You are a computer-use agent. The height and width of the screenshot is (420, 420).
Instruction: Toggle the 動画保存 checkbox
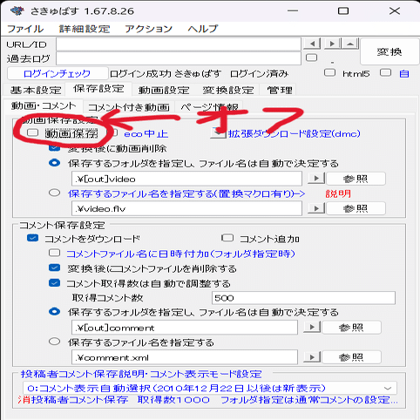pos(32,133)
